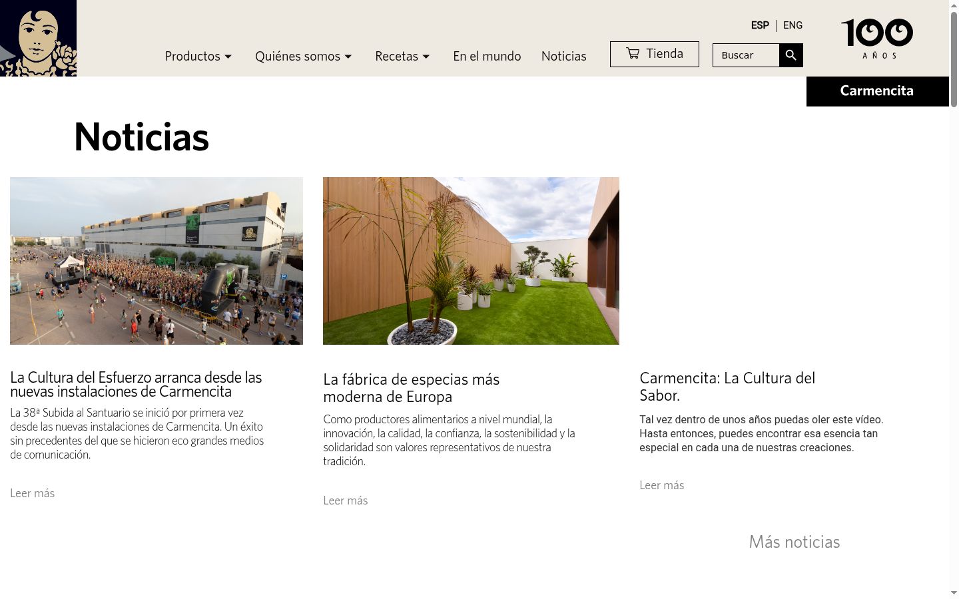Open the Tienda shop button

click(x=655, y=54)
